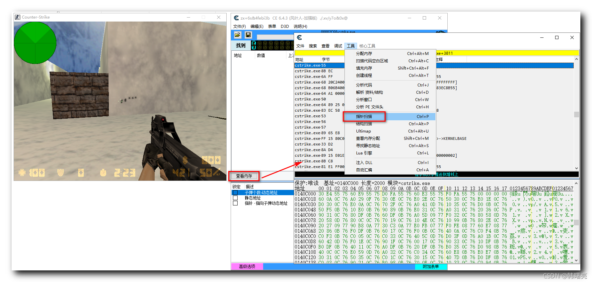The height and width of the screenshot is (282, 592).
Task: Select the highlighted row cstrike.exe·55
Action: (x=434, y=65)
